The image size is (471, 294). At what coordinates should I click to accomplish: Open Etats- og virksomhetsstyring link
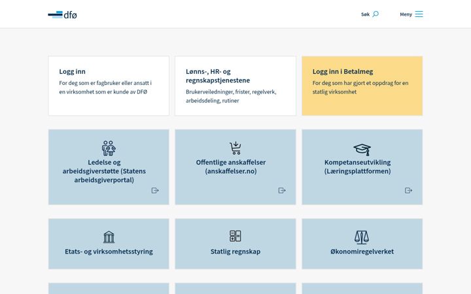(109, 252)
